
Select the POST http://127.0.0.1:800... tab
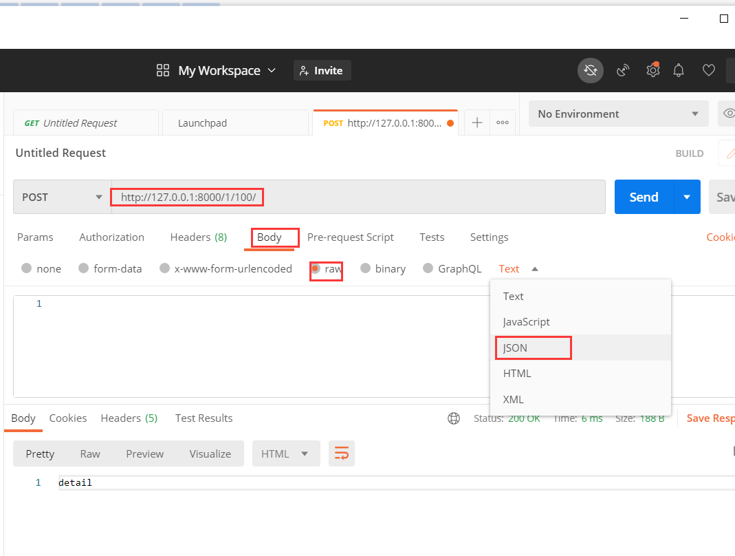pyautogui.click(x=386, y=123)
